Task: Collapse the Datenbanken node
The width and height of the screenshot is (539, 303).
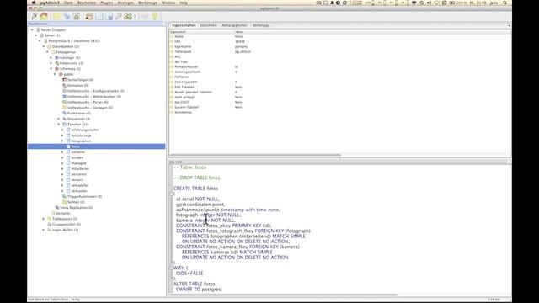Action: 44,46
